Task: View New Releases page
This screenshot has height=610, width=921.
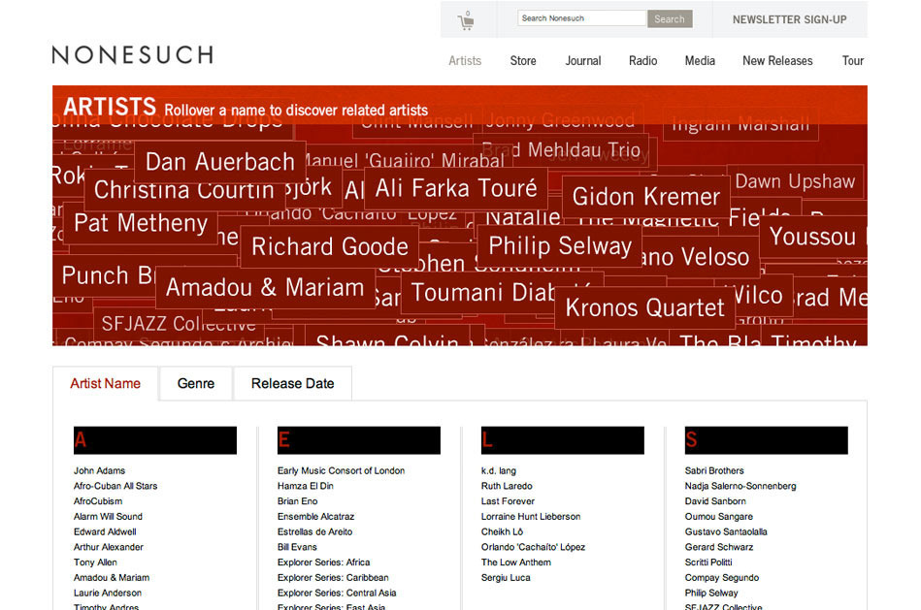Action: pos(777,60)
